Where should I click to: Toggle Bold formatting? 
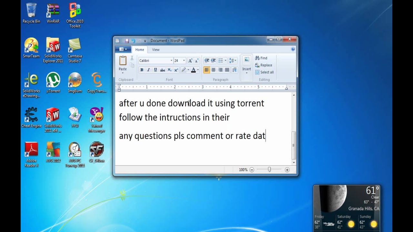(x=142, y=70)
